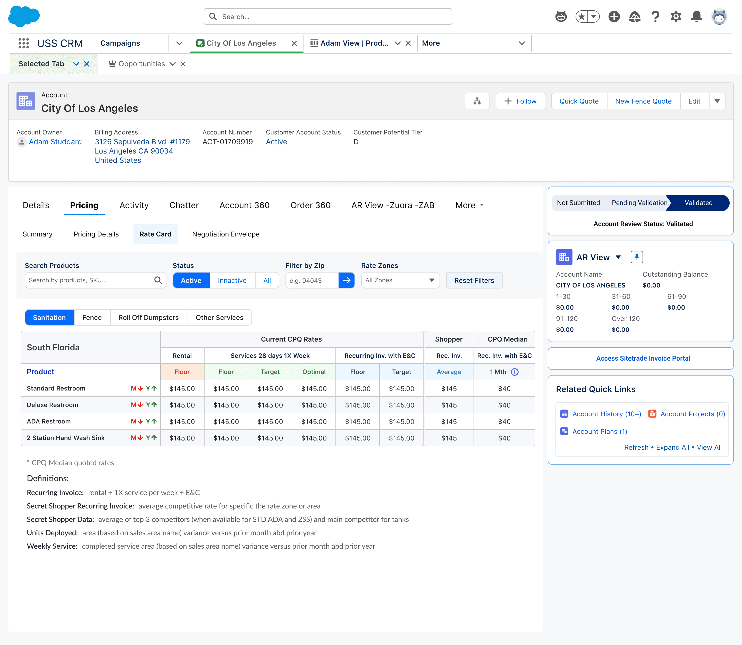Expand the AR View list selector
Viewport: 742px width, 645px height.
point(618,257)
